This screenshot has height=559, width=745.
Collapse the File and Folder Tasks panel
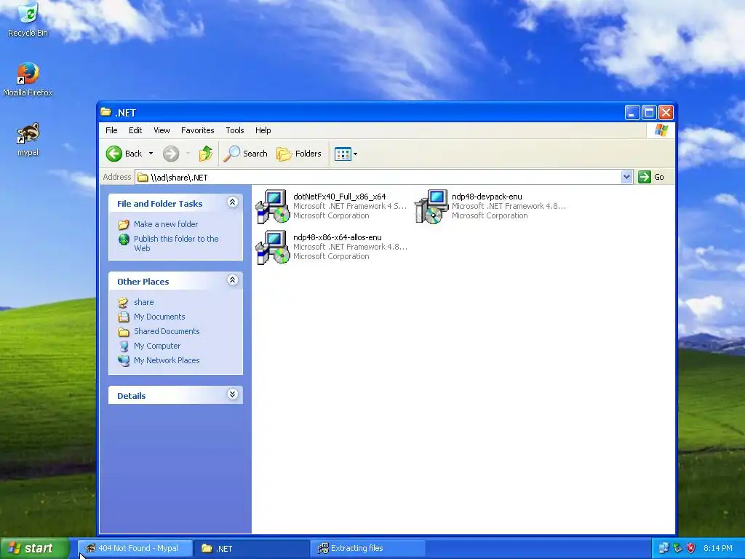(232, 202)
